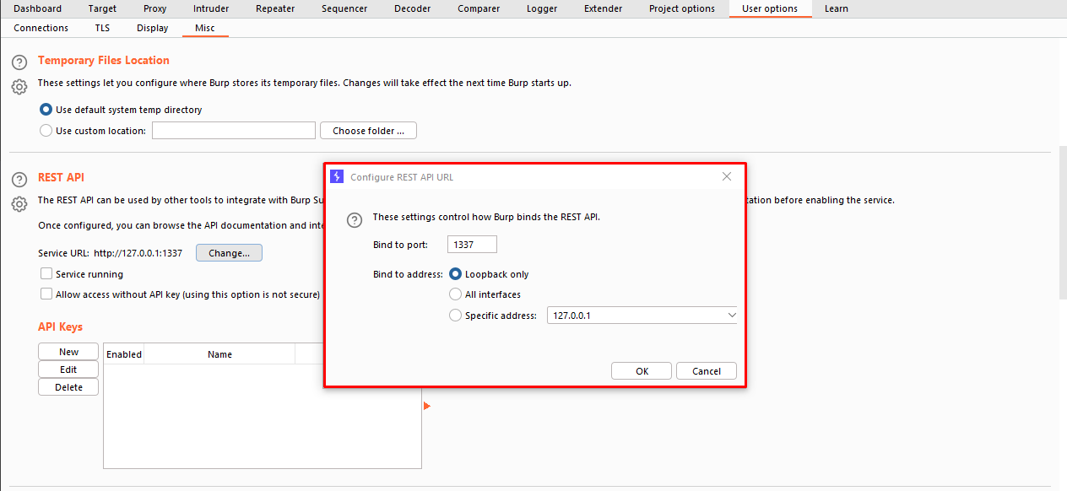Click the API Keys heading

click(61, 326)
